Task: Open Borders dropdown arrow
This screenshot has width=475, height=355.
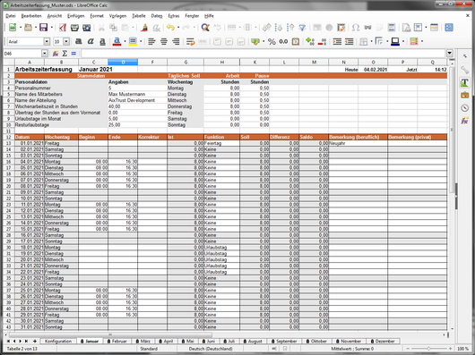Action: tap(371, 41)
